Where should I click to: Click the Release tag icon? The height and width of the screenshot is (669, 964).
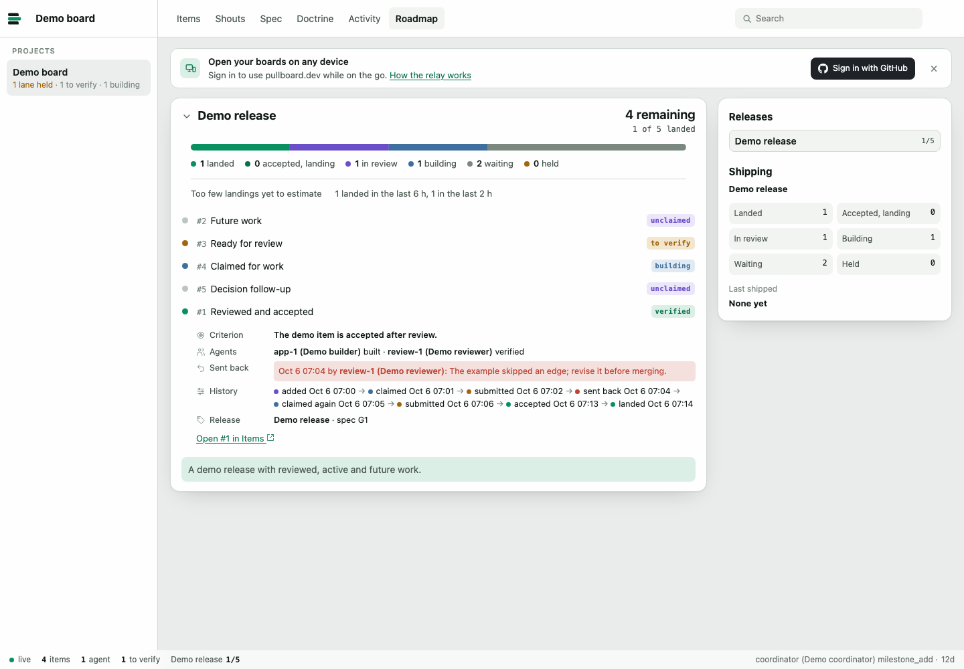click(x=201, y=420)
